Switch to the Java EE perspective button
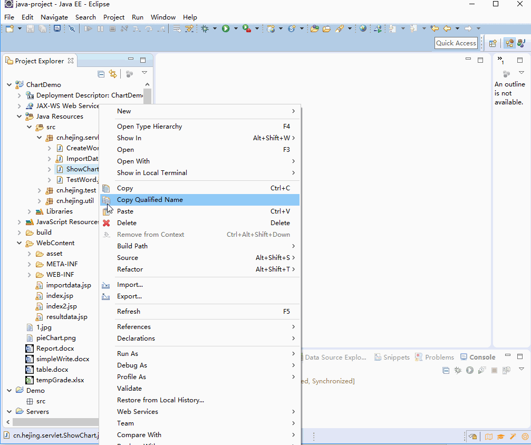The width and height of the screenshot is (531, 445). tap(509, 43)
